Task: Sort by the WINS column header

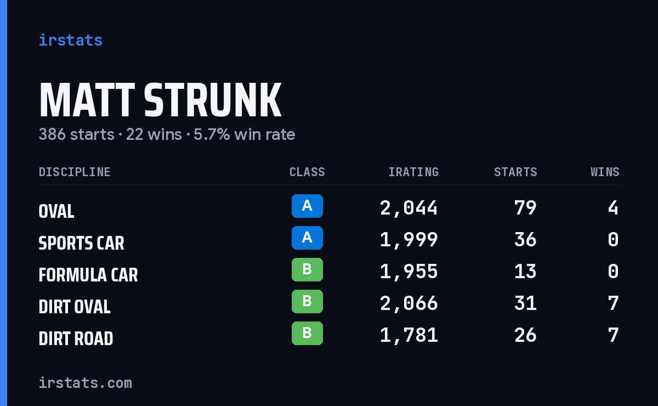Action: tap(605, 172)
